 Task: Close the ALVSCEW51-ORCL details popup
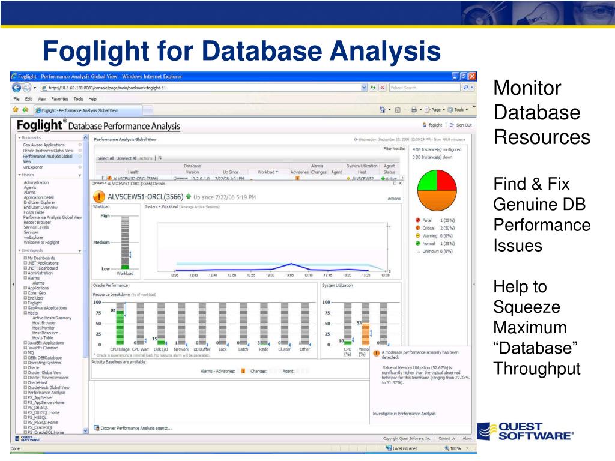pyautogui.click(x=400, y=184)
